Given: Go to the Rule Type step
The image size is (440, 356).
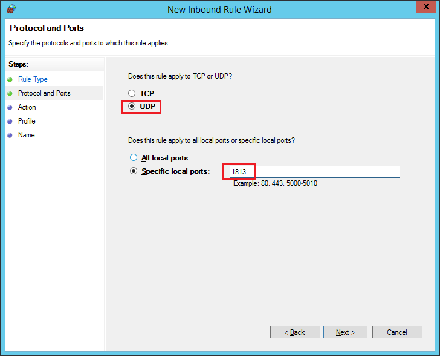Looking at the screenshot, I should pos(33,79).
